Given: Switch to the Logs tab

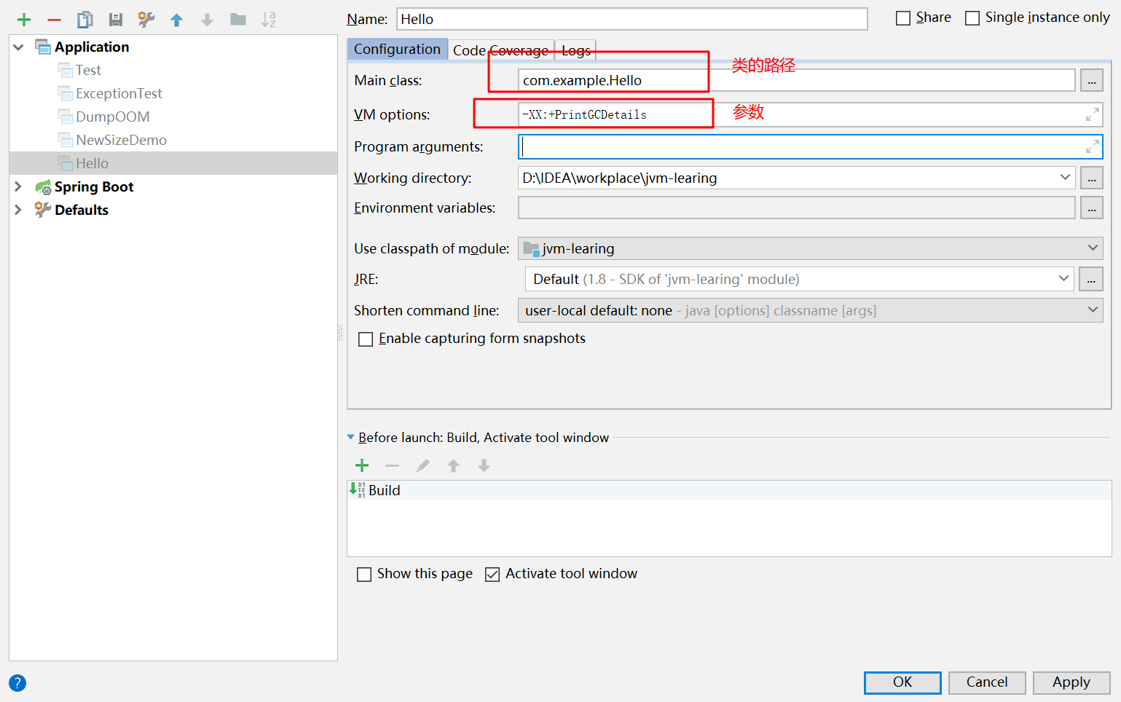Looking at the screenshot, I should click(x=575, y=50).
